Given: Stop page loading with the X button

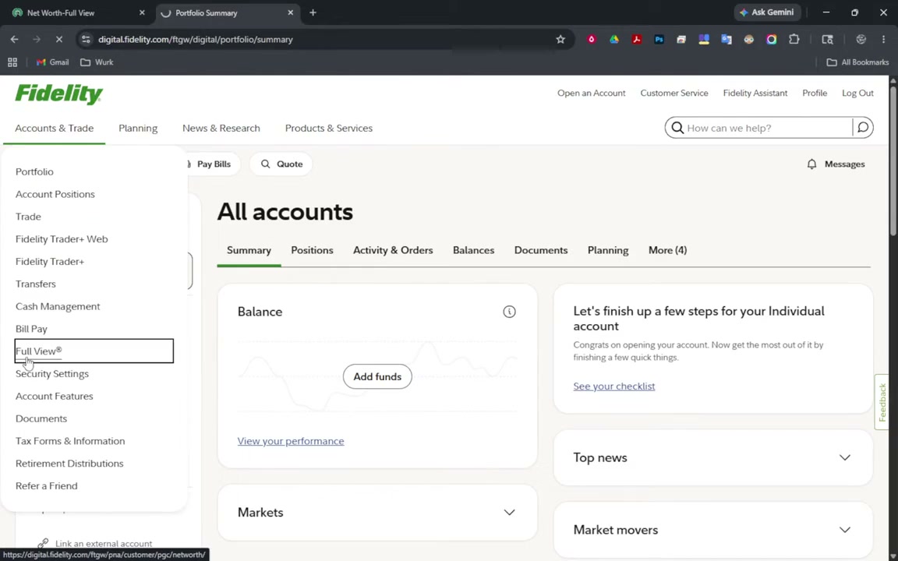Looking at the screenshot, I should [x=58, y=40].
